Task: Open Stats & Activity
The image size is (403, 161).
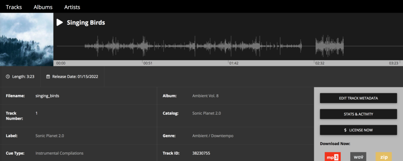Action: click(x=358, y=114)
